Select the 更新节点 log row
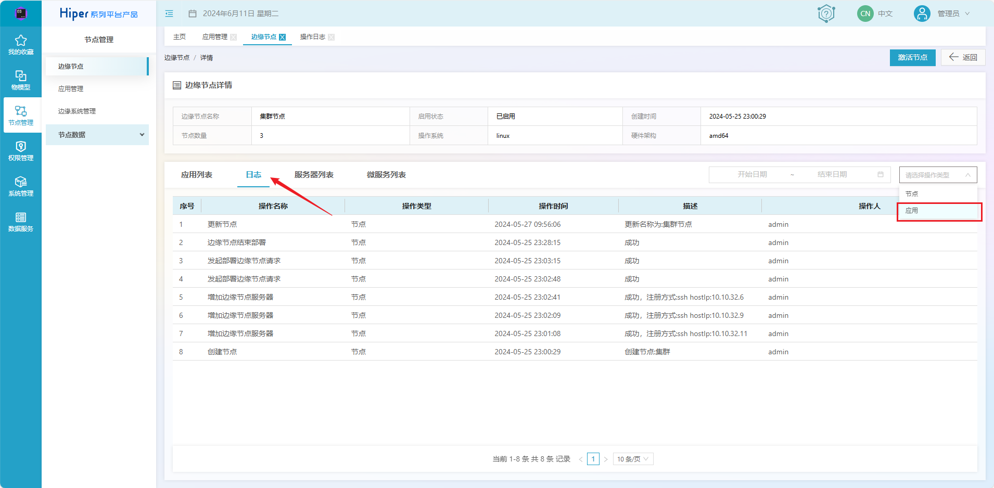The image size is (994, 488). tap(575, 224)
